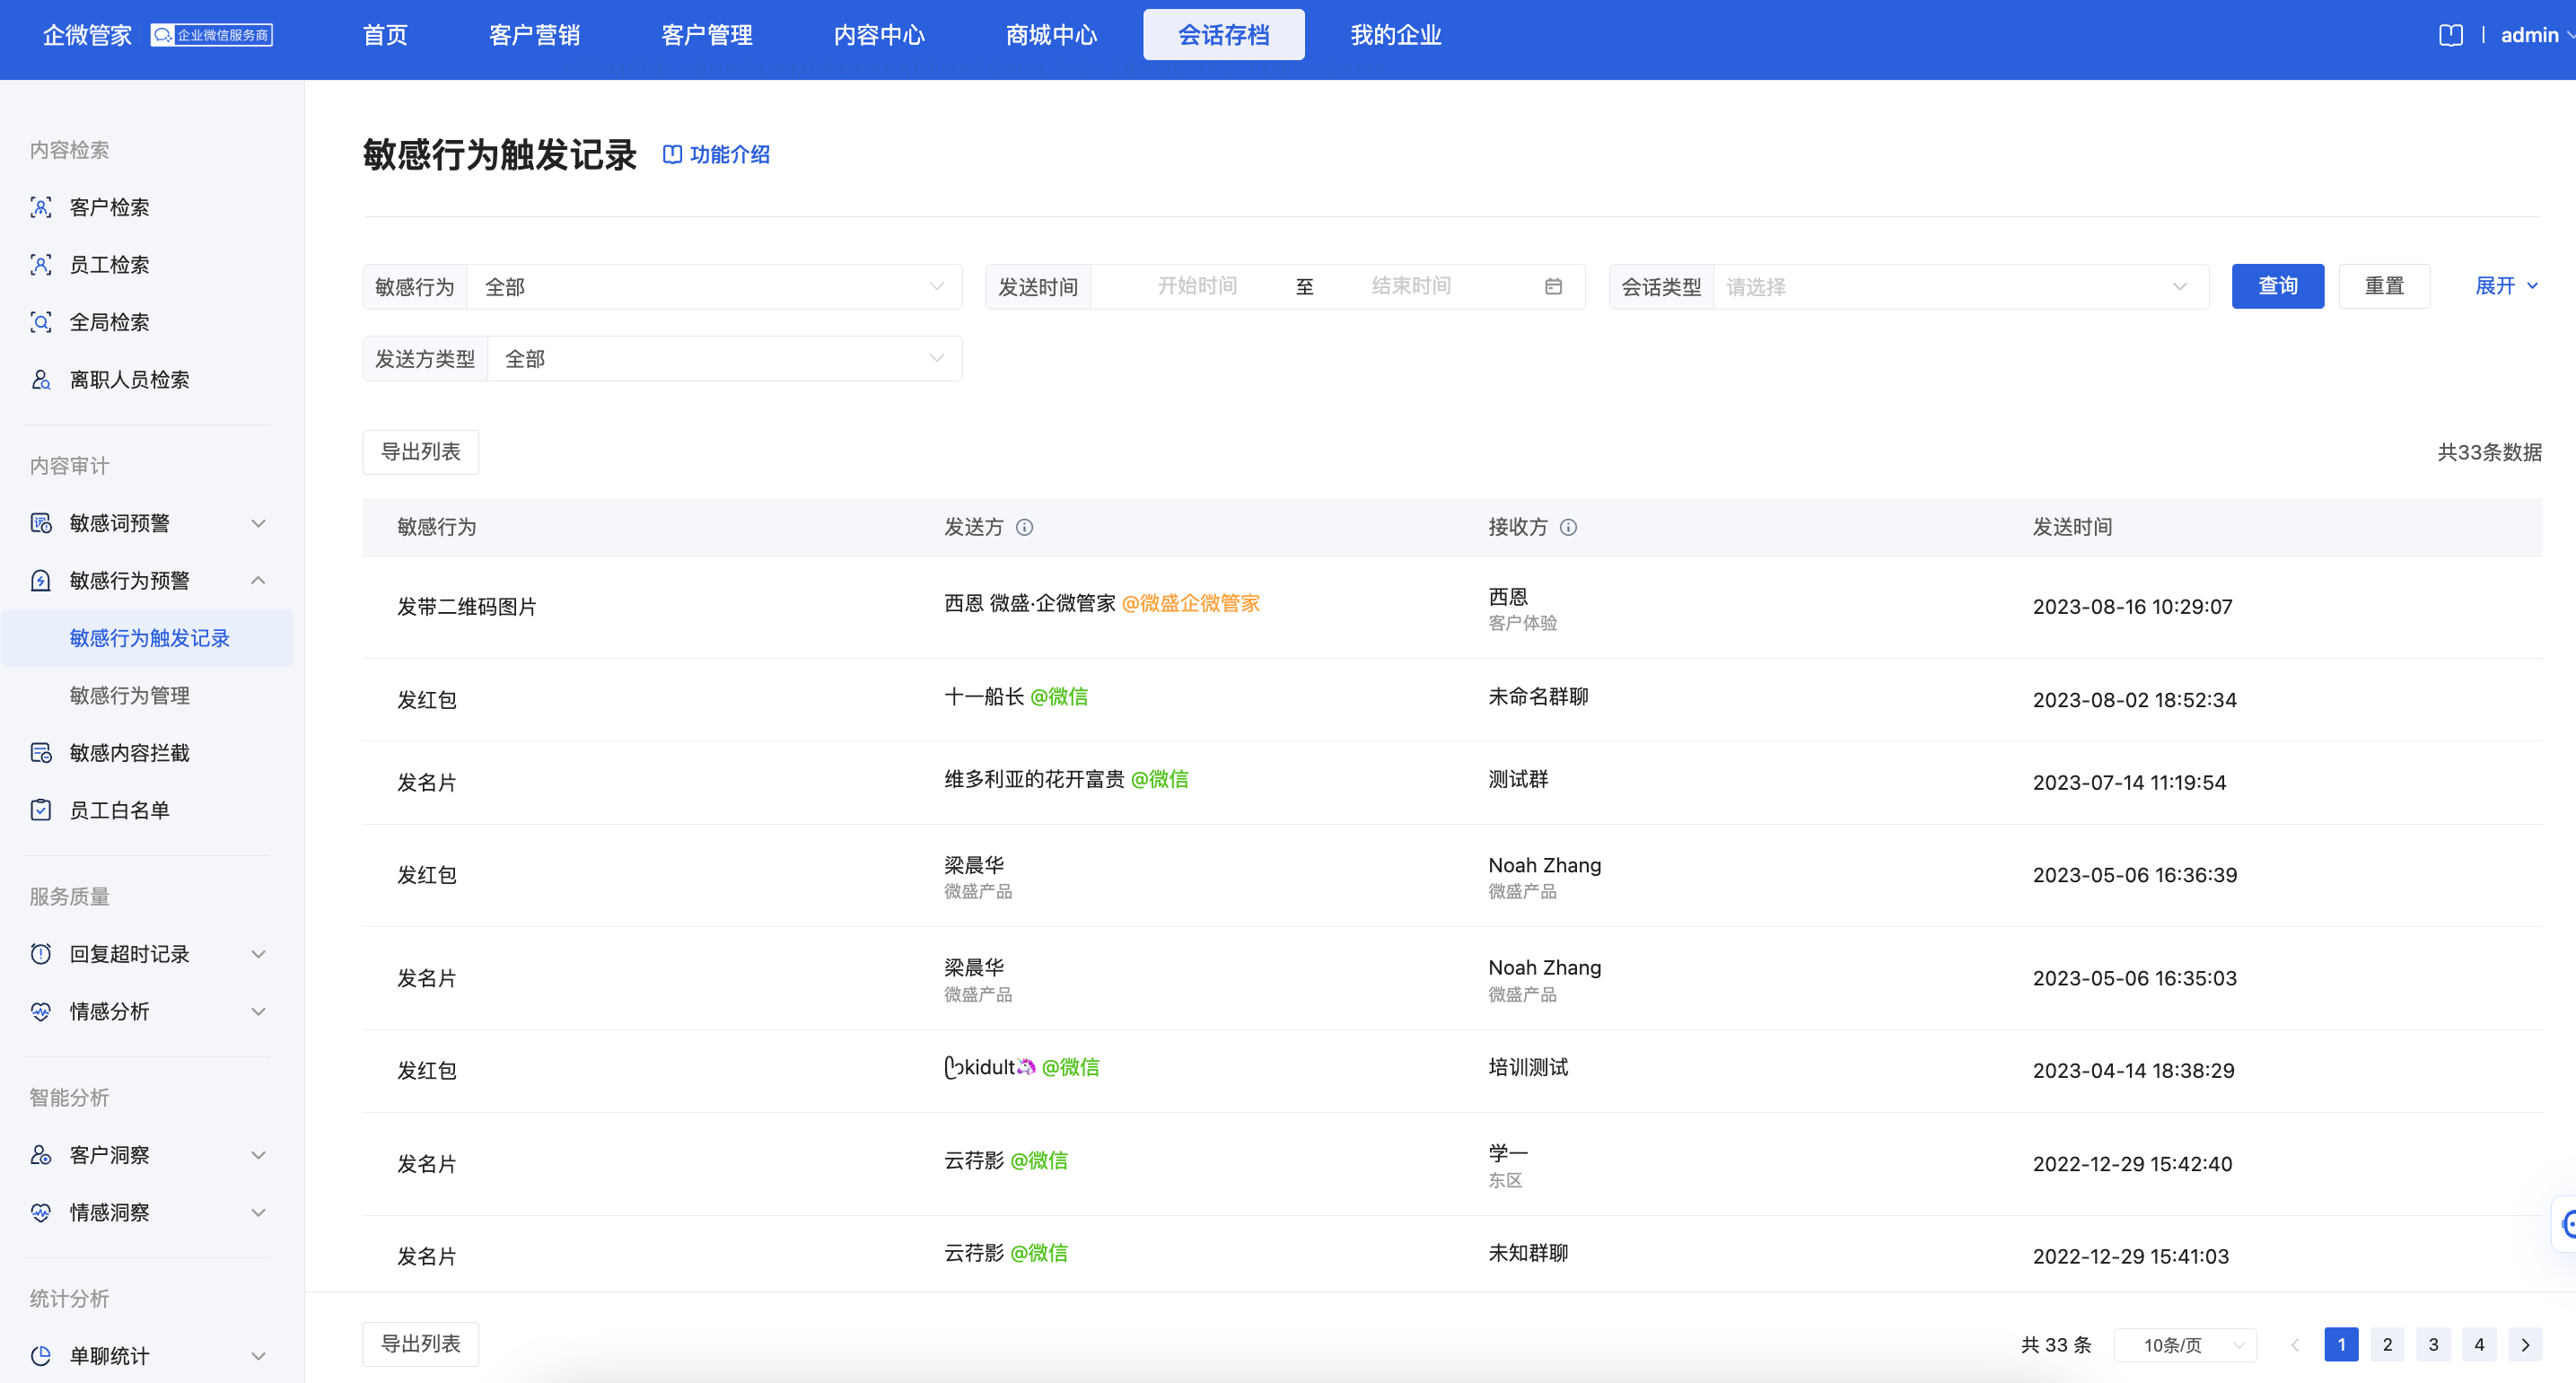Click the info icon beside 接收方 header
The height and width of the screenshot is (1383, 2576).
click(1568, 527)
